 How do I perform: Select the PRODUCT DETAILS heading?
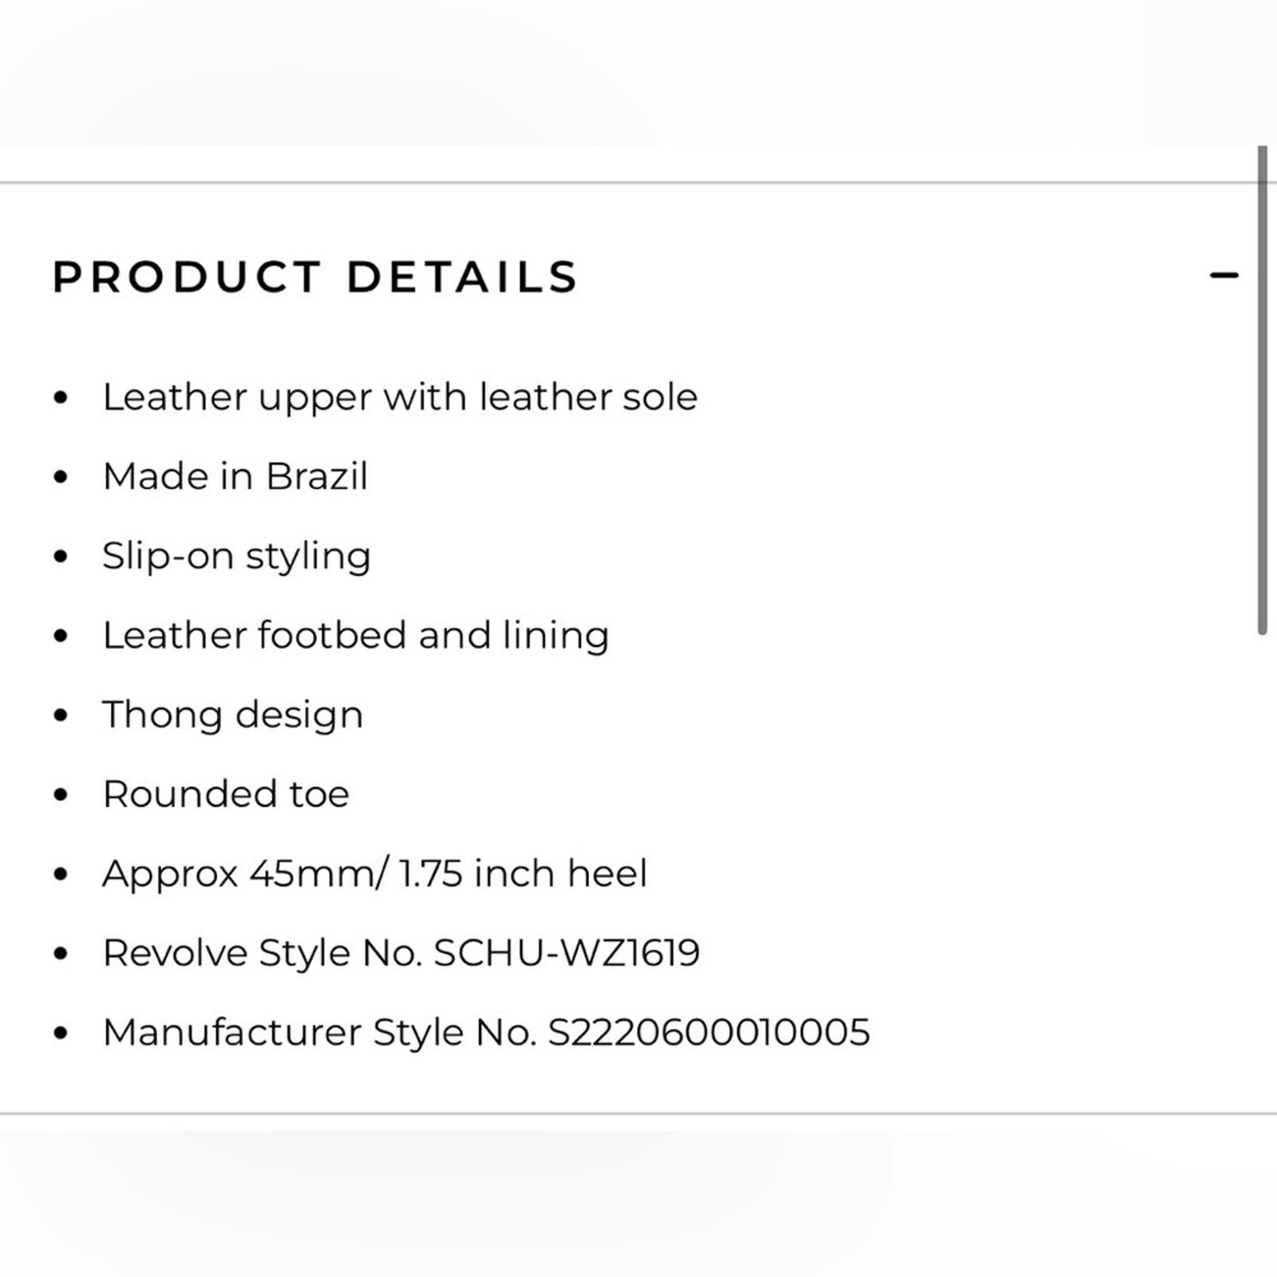click(x=314, y=277)
